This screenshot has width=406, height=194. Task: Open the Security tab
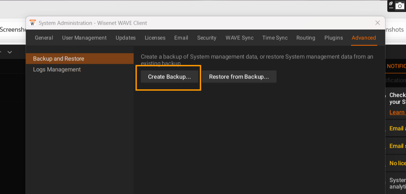tap(207, 38)
